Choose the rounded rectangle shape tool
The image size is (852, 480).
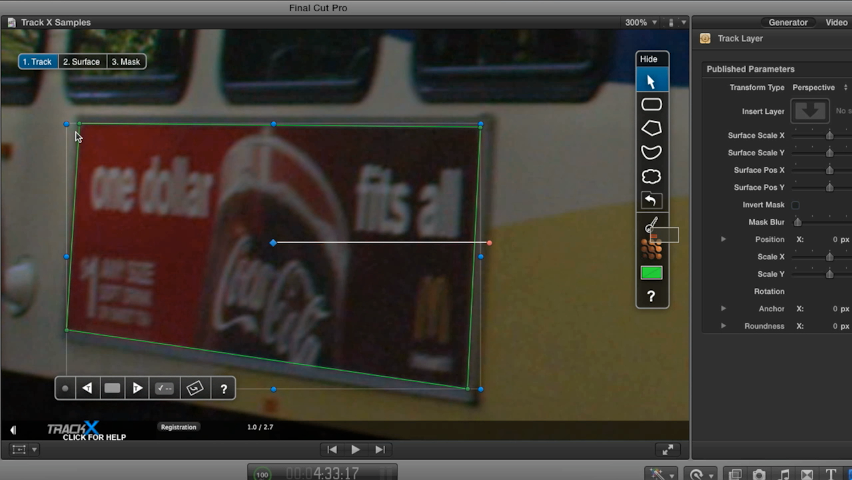tap(651, 105)
